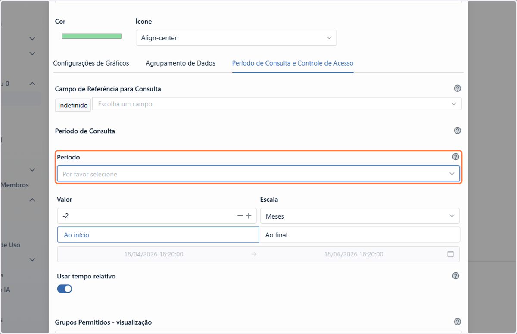The width and height of the screenshot is (517, 334).
Task: Switch to Agrupamento de Dados tab
Action: [181, 63]
